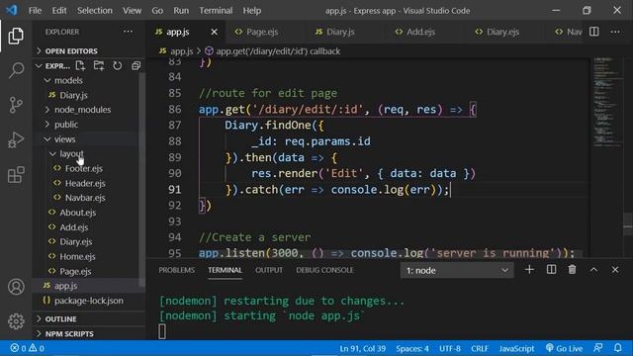
Task: Open the Manage gear menu
Action: point(16,321)
